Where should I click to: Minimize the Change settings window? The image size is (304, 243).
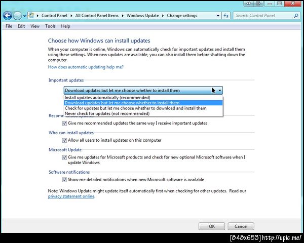(x=270, y=4)
